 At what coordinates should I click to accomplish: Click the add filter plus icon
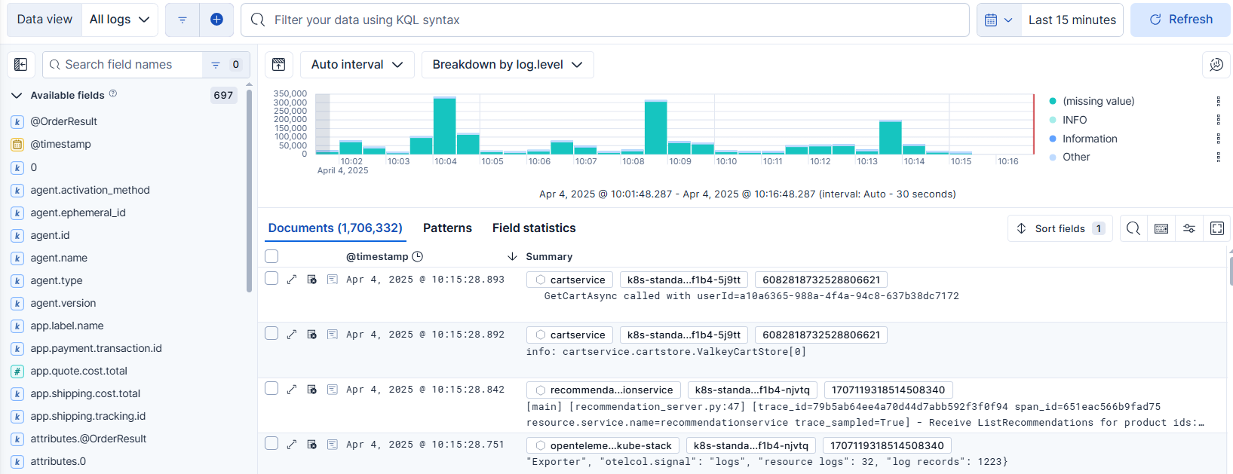coord(216,20)
